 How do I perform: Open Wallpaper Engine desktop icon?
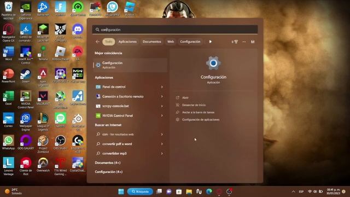click(26, 121)
